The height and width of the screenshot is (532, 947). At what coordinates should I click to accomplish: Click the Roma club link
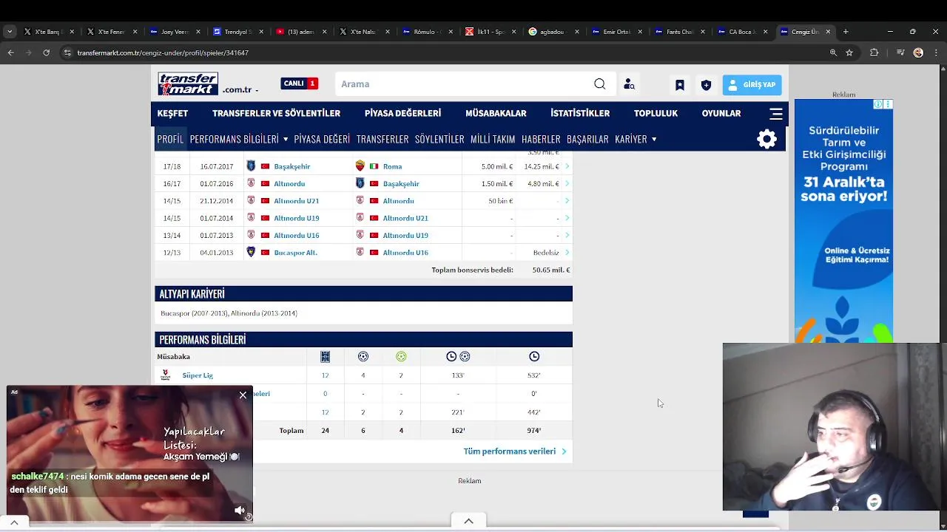(392, 166)
